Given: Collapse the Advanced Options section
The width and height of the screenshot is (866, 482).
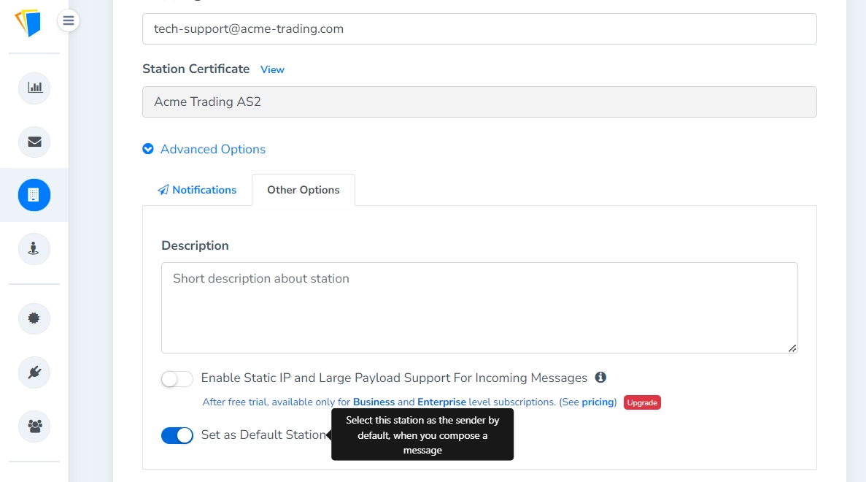Looking at the screenshot, I should (204, 149).
